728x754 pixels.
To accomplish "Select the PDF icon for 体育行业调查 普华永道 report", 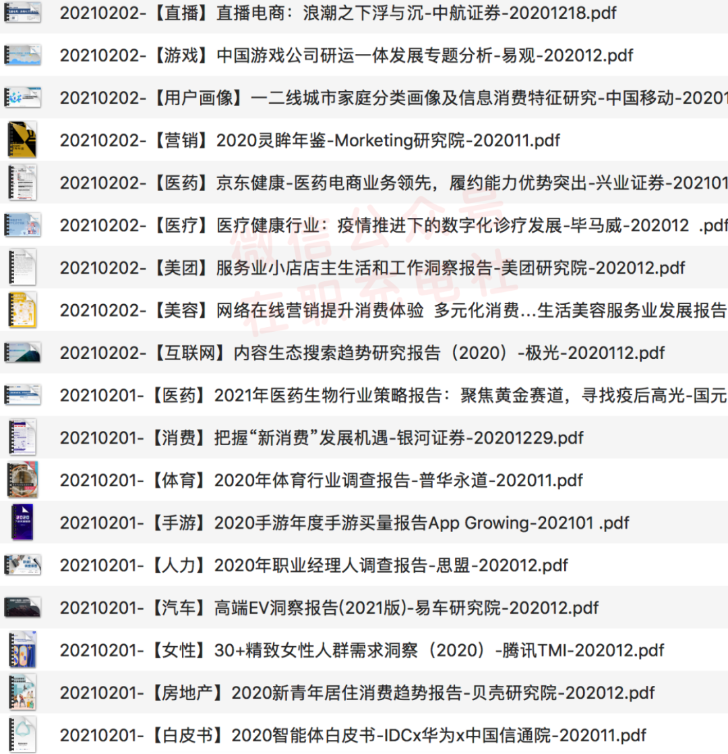I will pyautogui.click(x=22, y=480).
